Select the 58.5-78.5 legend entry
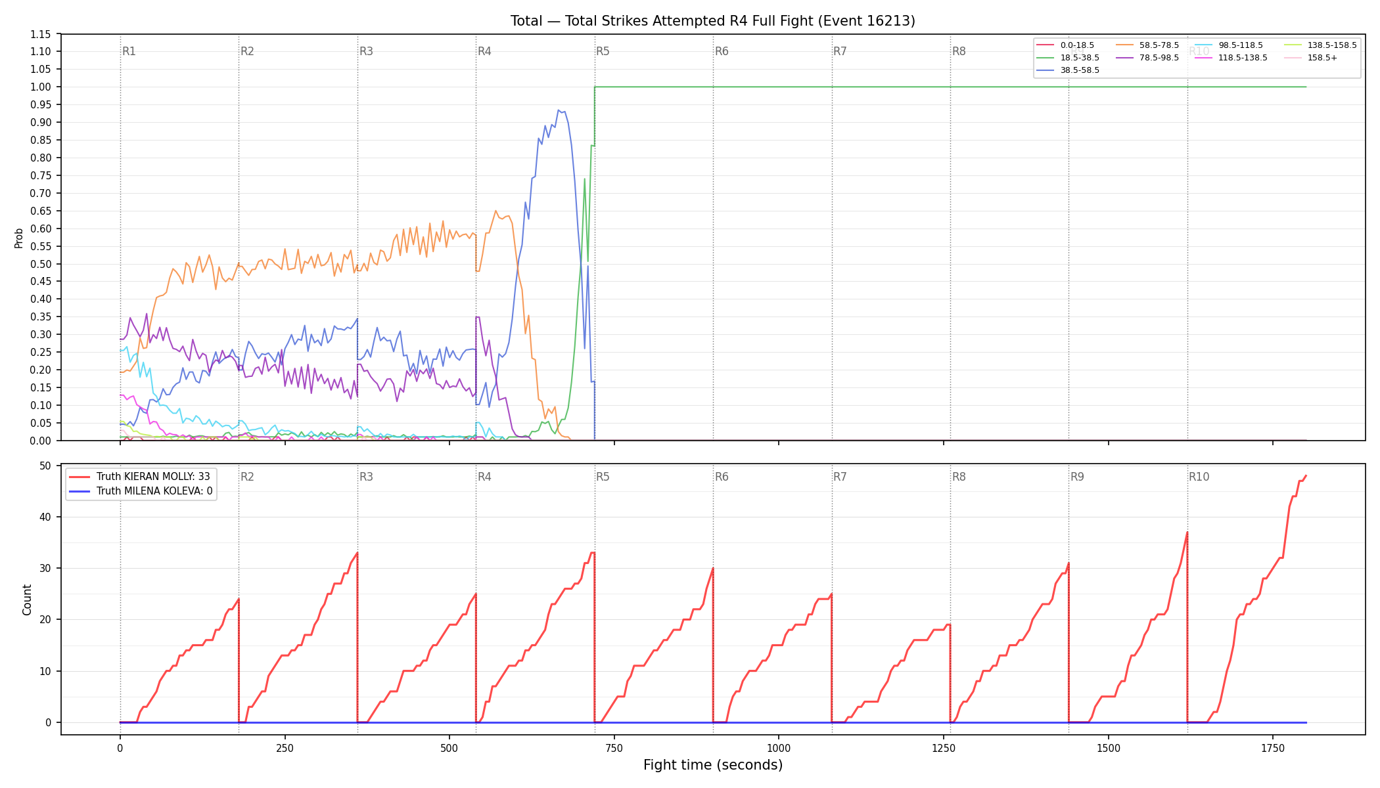The height and width of the screenshot is (788, 1380). 1147,45
